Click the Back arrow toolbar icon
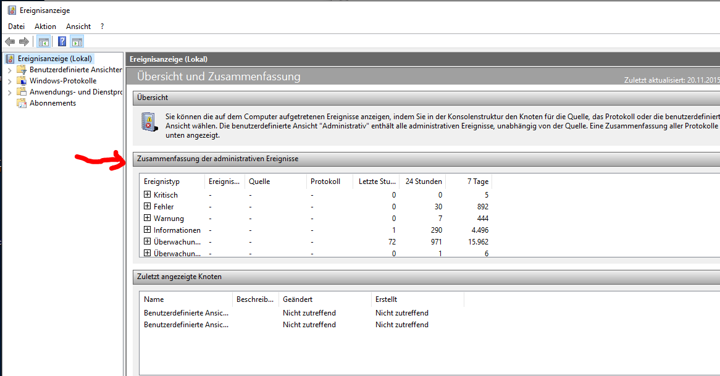 click(x=10, y=42)
